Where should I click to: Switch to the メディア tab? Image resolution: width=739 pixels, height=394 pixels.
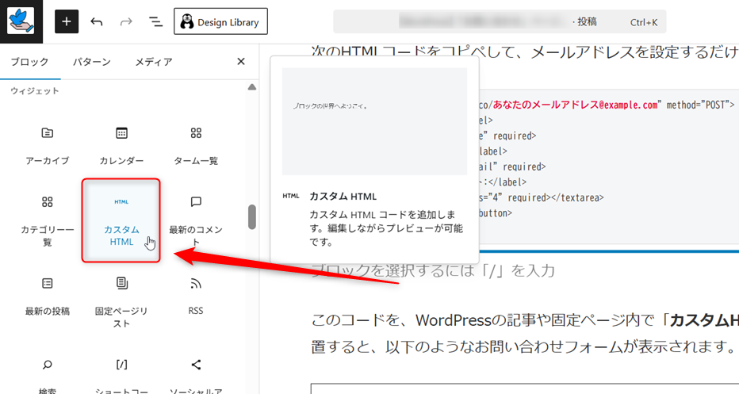[x=154, y=62]
